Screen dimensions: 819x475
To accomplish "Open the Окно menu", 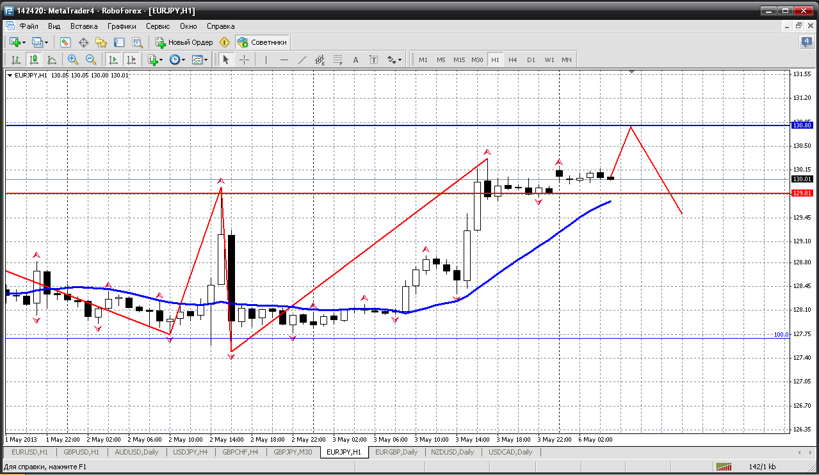I will tap(188, 26).
